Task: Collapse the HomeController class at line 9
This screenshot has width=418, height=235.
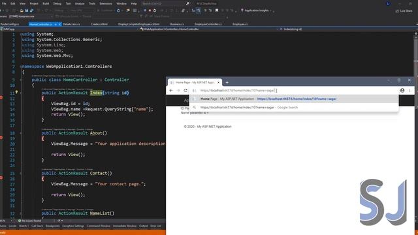Action: pos(21,80)
